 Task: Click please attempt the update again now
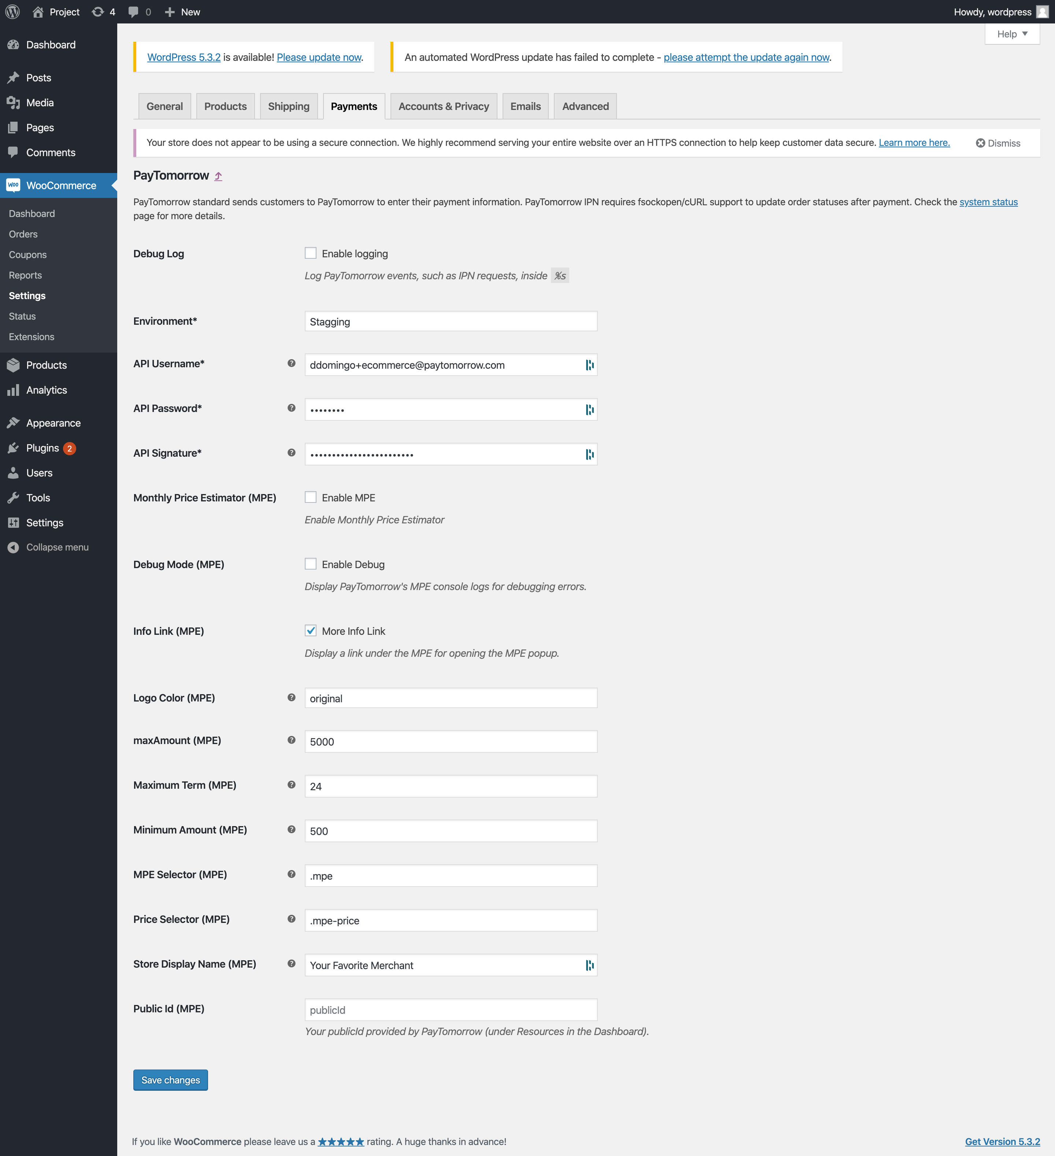pyautogui.click(x=746, y=57)
